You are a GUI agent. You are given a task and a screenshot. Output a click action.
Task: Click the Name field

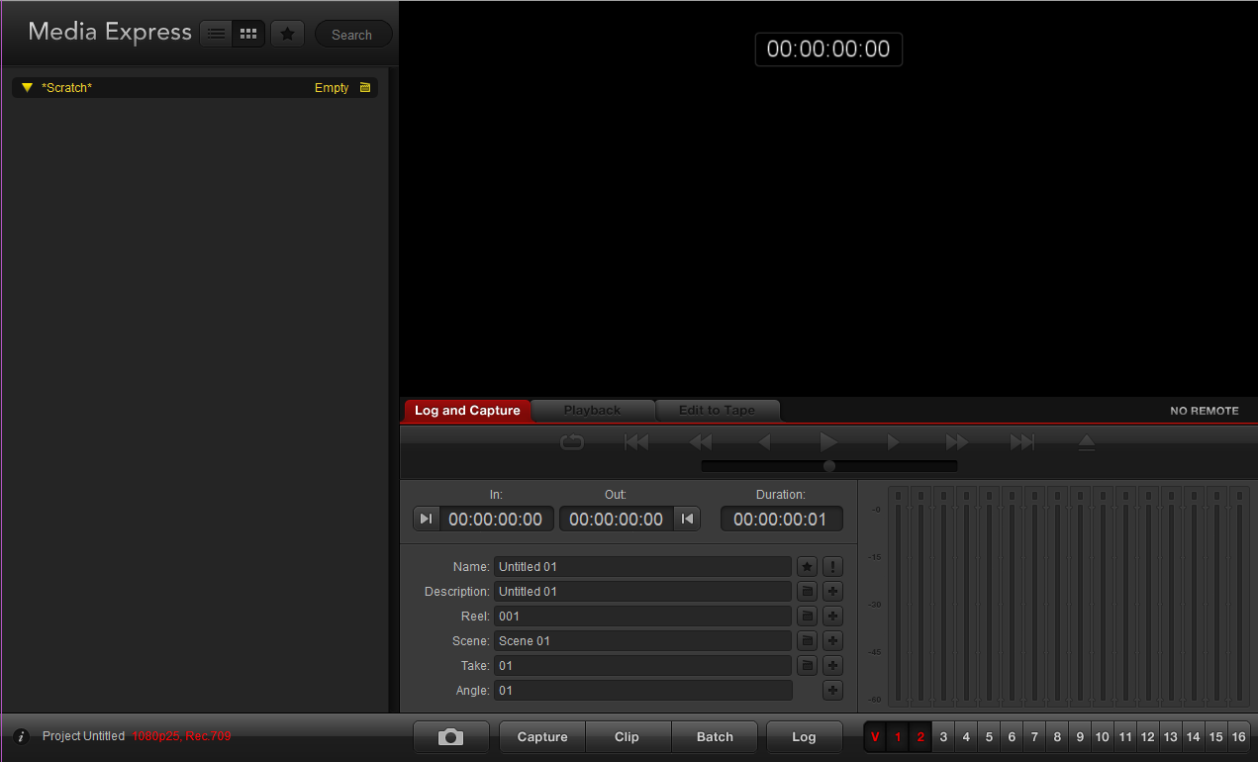click(642, 567)
